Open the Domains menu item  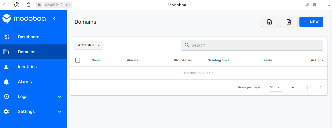click(x=27, y=52)
